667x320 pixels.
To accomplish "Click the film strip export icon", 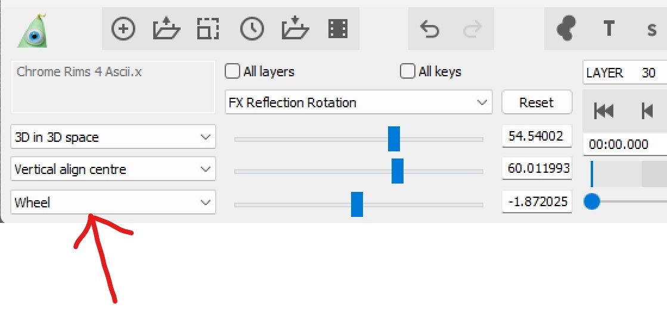I will coord(338,29).
